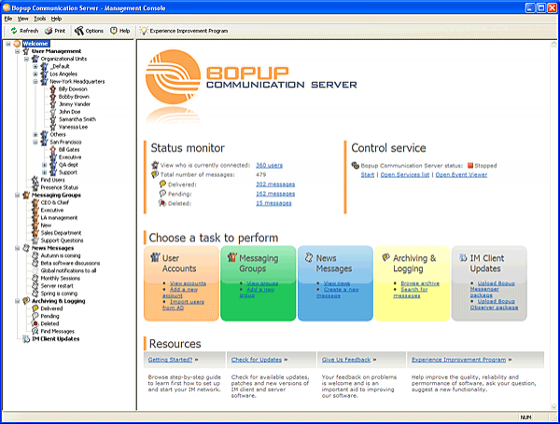
Task: Collapse the Messaging Groups node
Action: pos(17,195)
